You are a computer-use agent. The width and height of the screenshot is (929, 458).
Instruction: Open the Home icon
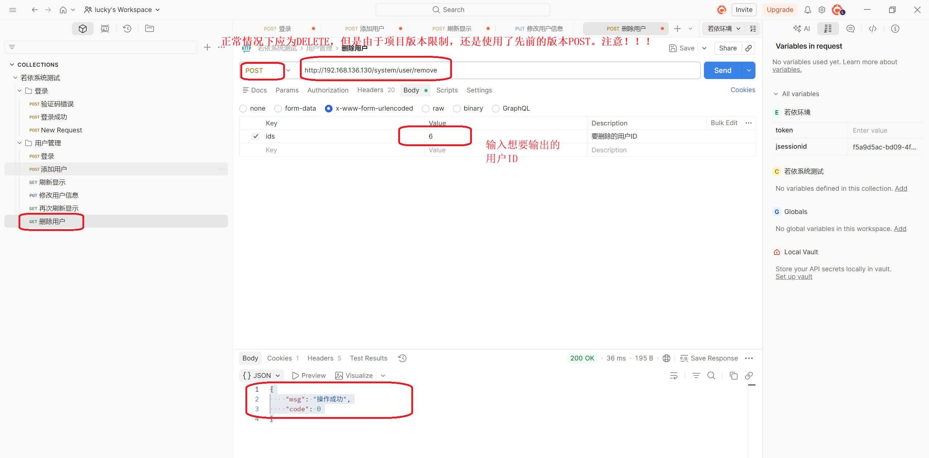pos(63,10)
